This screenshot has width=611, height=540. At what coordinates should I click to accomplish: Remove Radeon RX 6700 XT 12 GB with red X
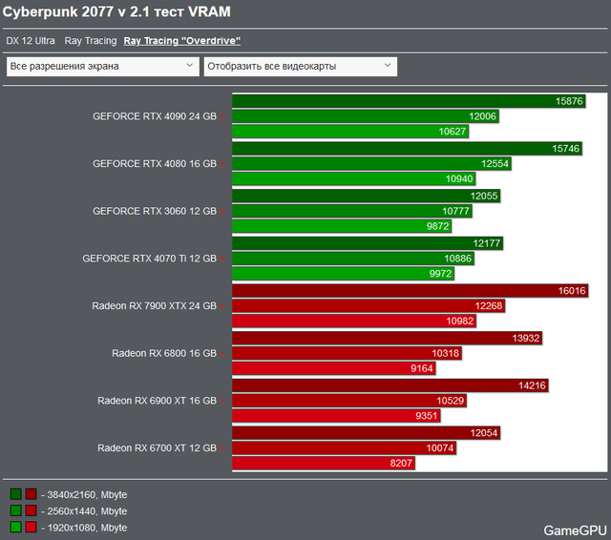click(x=222, y=448)
